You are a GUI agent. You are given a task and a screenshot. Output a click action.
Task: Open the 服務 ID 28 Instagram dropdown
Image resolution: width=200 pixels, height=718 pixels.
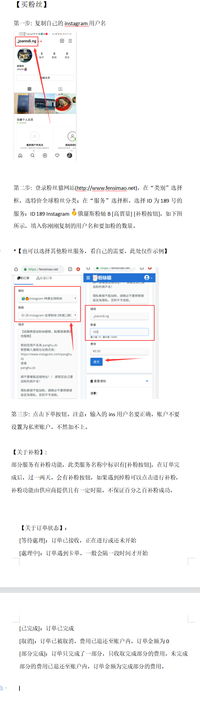click(47, 315)
